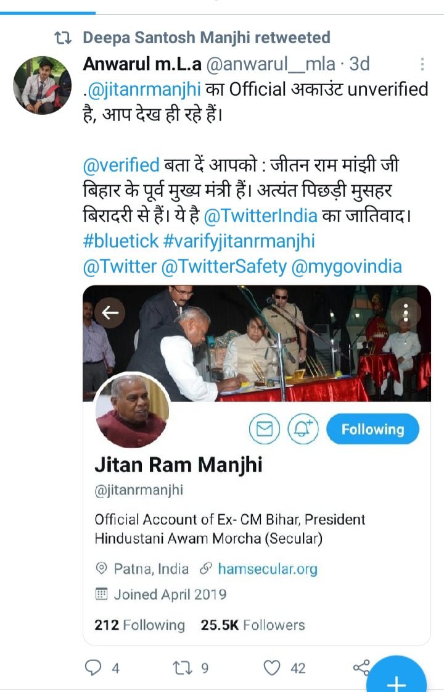Tap the #bluetick hashtag
444x692 pixels.
coord(120,241)
